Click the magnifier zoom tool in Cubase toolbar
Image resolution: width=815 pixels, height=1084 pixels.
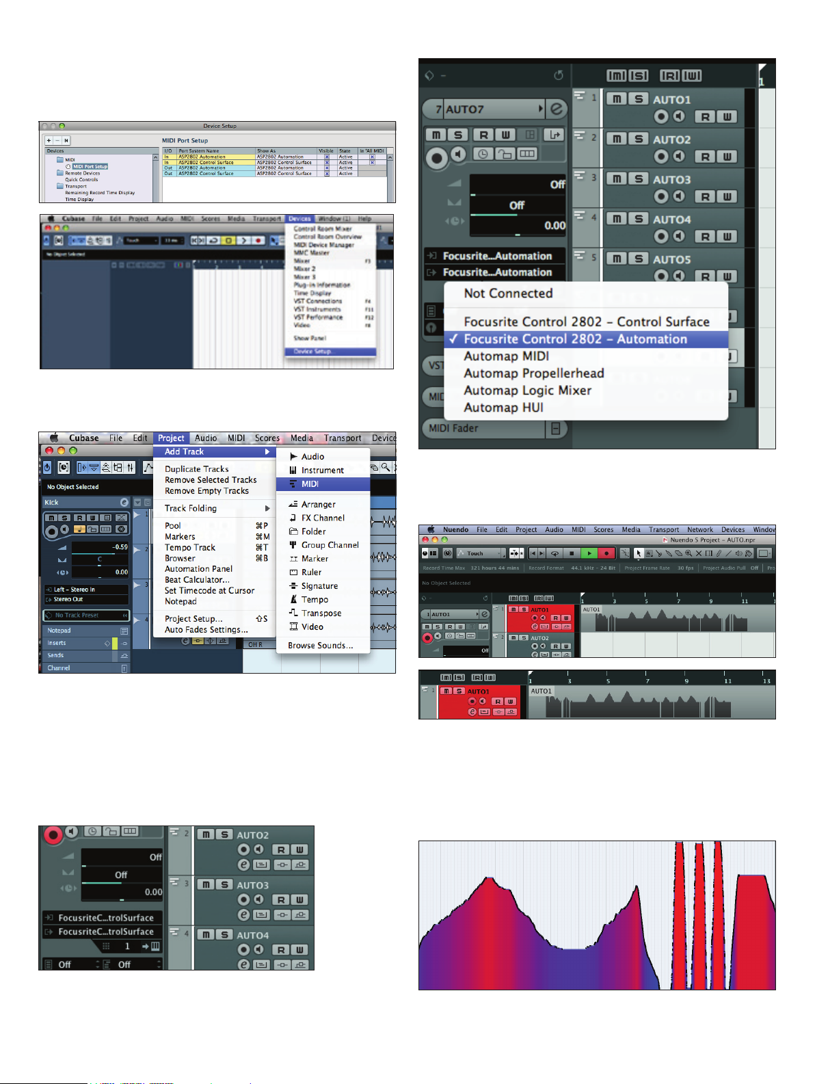pyautogui.click(x=386, y=467)
